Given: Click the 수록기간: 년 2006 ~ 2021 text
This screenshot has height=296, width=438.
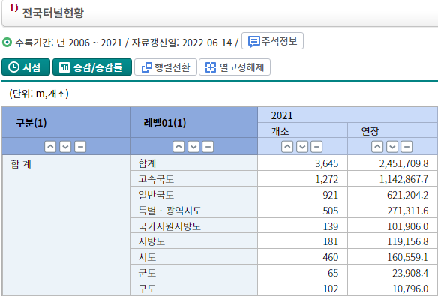Looking at the screenshot, I should click(69, 43).
